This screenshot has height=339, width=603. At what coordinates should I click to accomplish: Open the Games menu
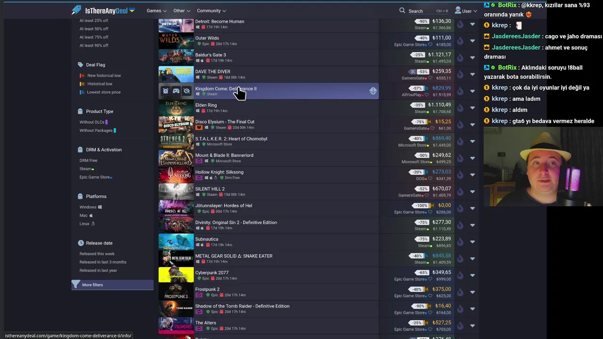click(156, 11)
